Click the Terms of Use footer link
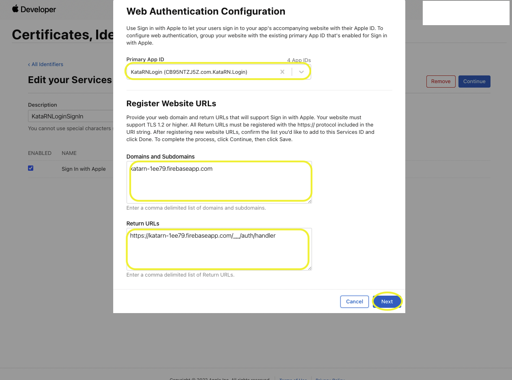 (293, 378)
